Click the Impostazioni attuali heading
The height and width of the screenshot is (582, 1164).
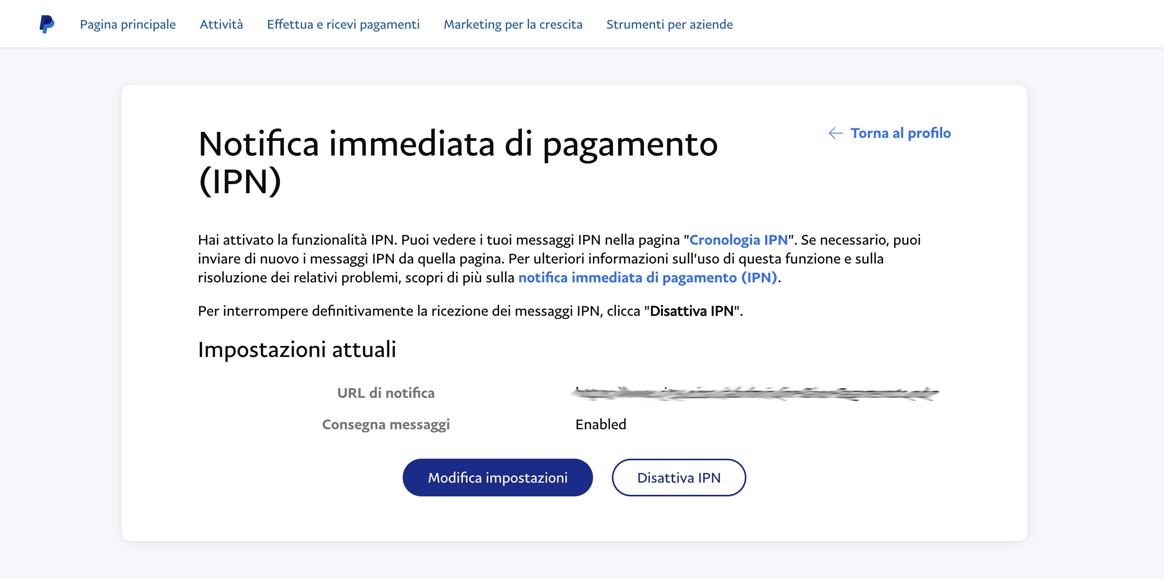point(297,349)
